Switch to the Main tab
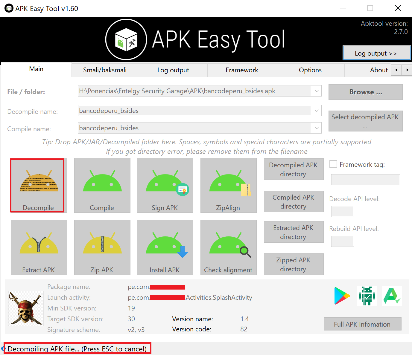The width and height of the screenshot is (412, 355). [x=36, y=69]
